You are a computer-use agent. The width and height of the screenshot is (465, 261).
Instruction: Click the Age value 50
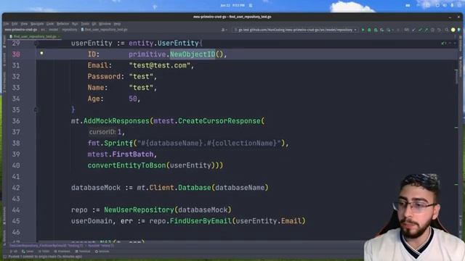(133, 99)
